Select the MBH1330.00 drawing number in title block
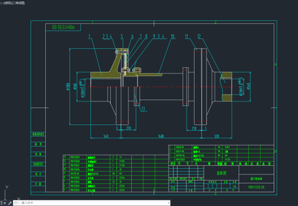This screenshot has height=206, width=298. (x=256, y=187)
